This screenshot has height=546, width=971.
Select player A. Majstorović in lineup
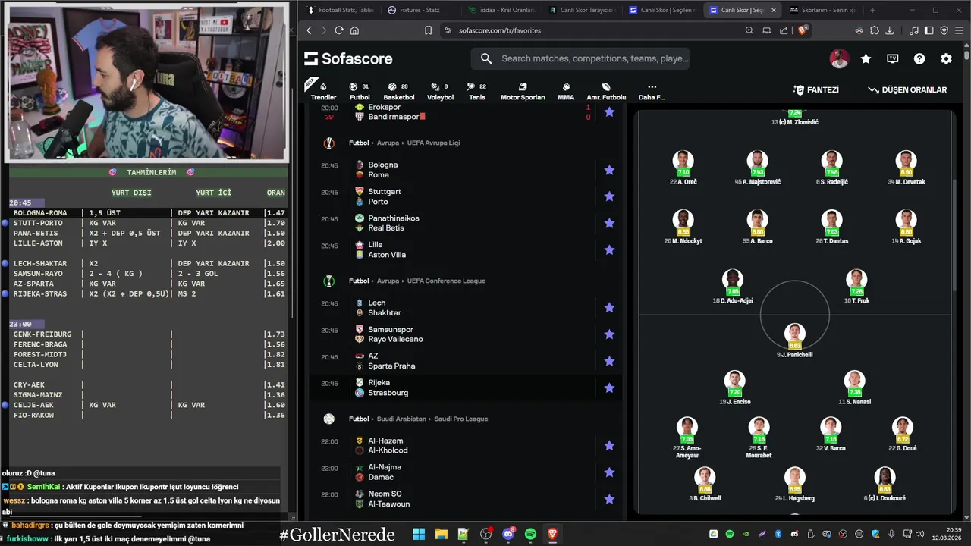click(x=756, y=168)
